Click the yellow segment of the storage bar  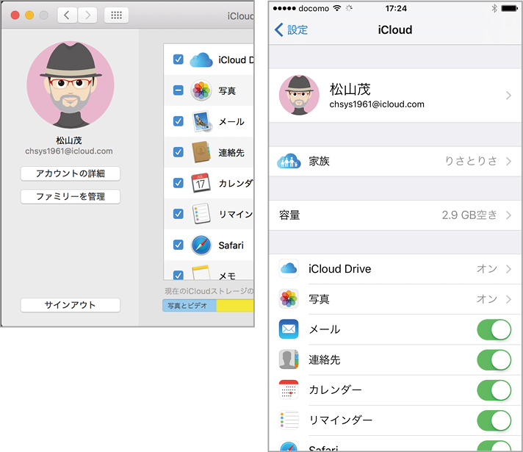(x=234, y=305)
